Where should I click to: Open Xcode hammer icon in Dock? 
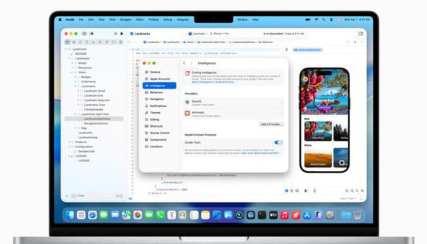point(217,215)
